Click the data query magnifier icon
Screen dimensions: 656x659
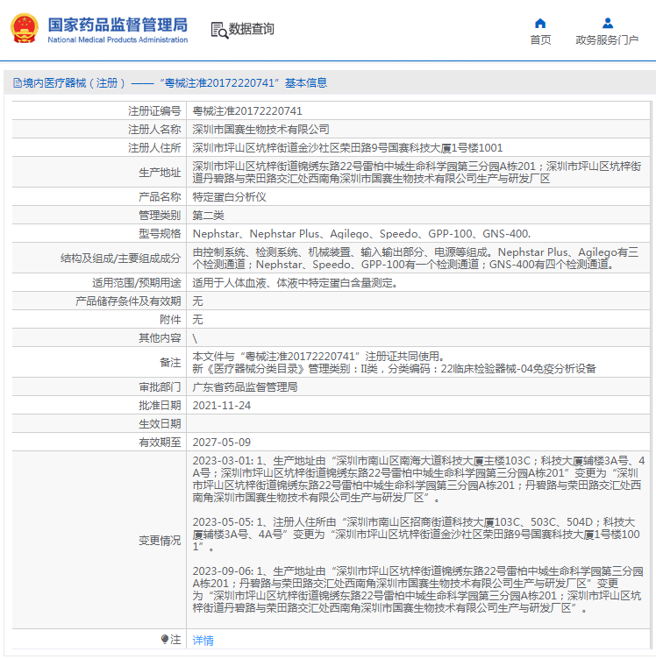pos(219,30)
